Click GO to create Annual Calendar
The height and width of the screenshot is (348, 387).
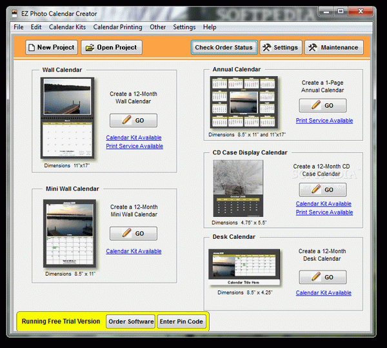click(323, 105)
